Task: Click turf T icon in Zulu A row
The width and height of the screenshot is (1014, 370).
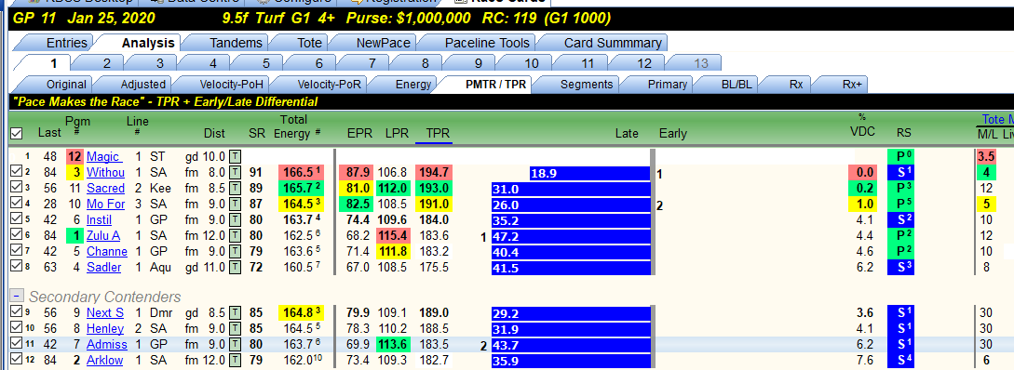Action: point(236,236)
